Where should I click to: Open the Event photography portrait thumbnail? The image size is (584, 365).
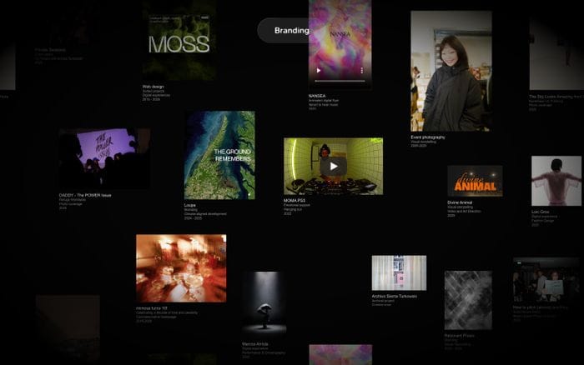(x=451, y=71)
